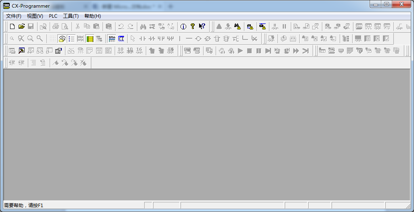414x212 pixels.
Task: Click the context help arrow icon
Action: tap(202, 27)
